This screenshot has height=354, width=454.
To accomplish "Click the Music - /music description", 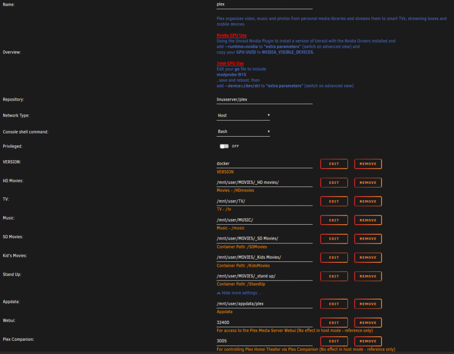I will click(x=231, y=228).
